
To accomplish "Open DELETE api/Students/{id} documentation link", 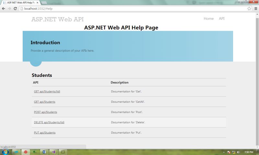I will 49,122.
